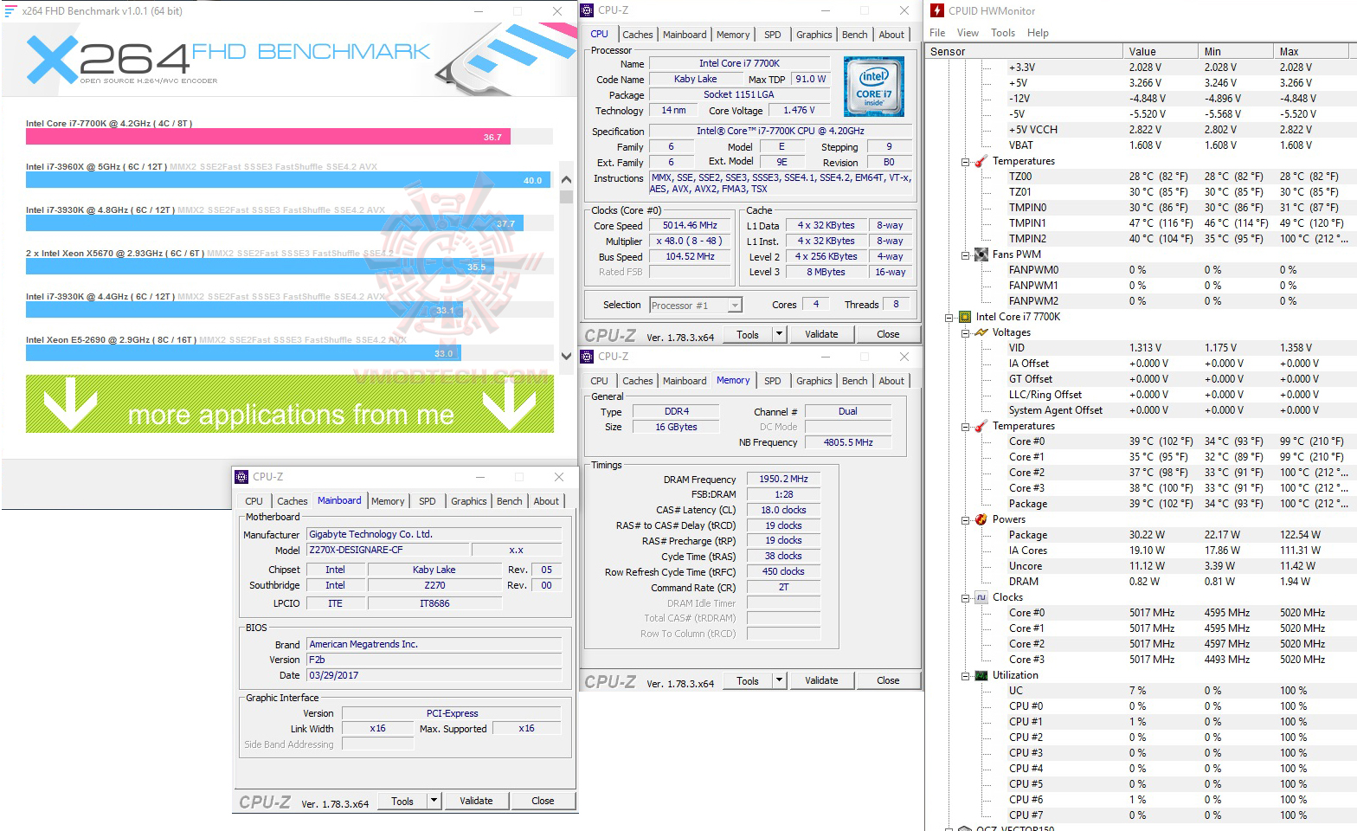
Task: Click title bar icon of CPU-Z Mainboard window
Action: [241, 477]
